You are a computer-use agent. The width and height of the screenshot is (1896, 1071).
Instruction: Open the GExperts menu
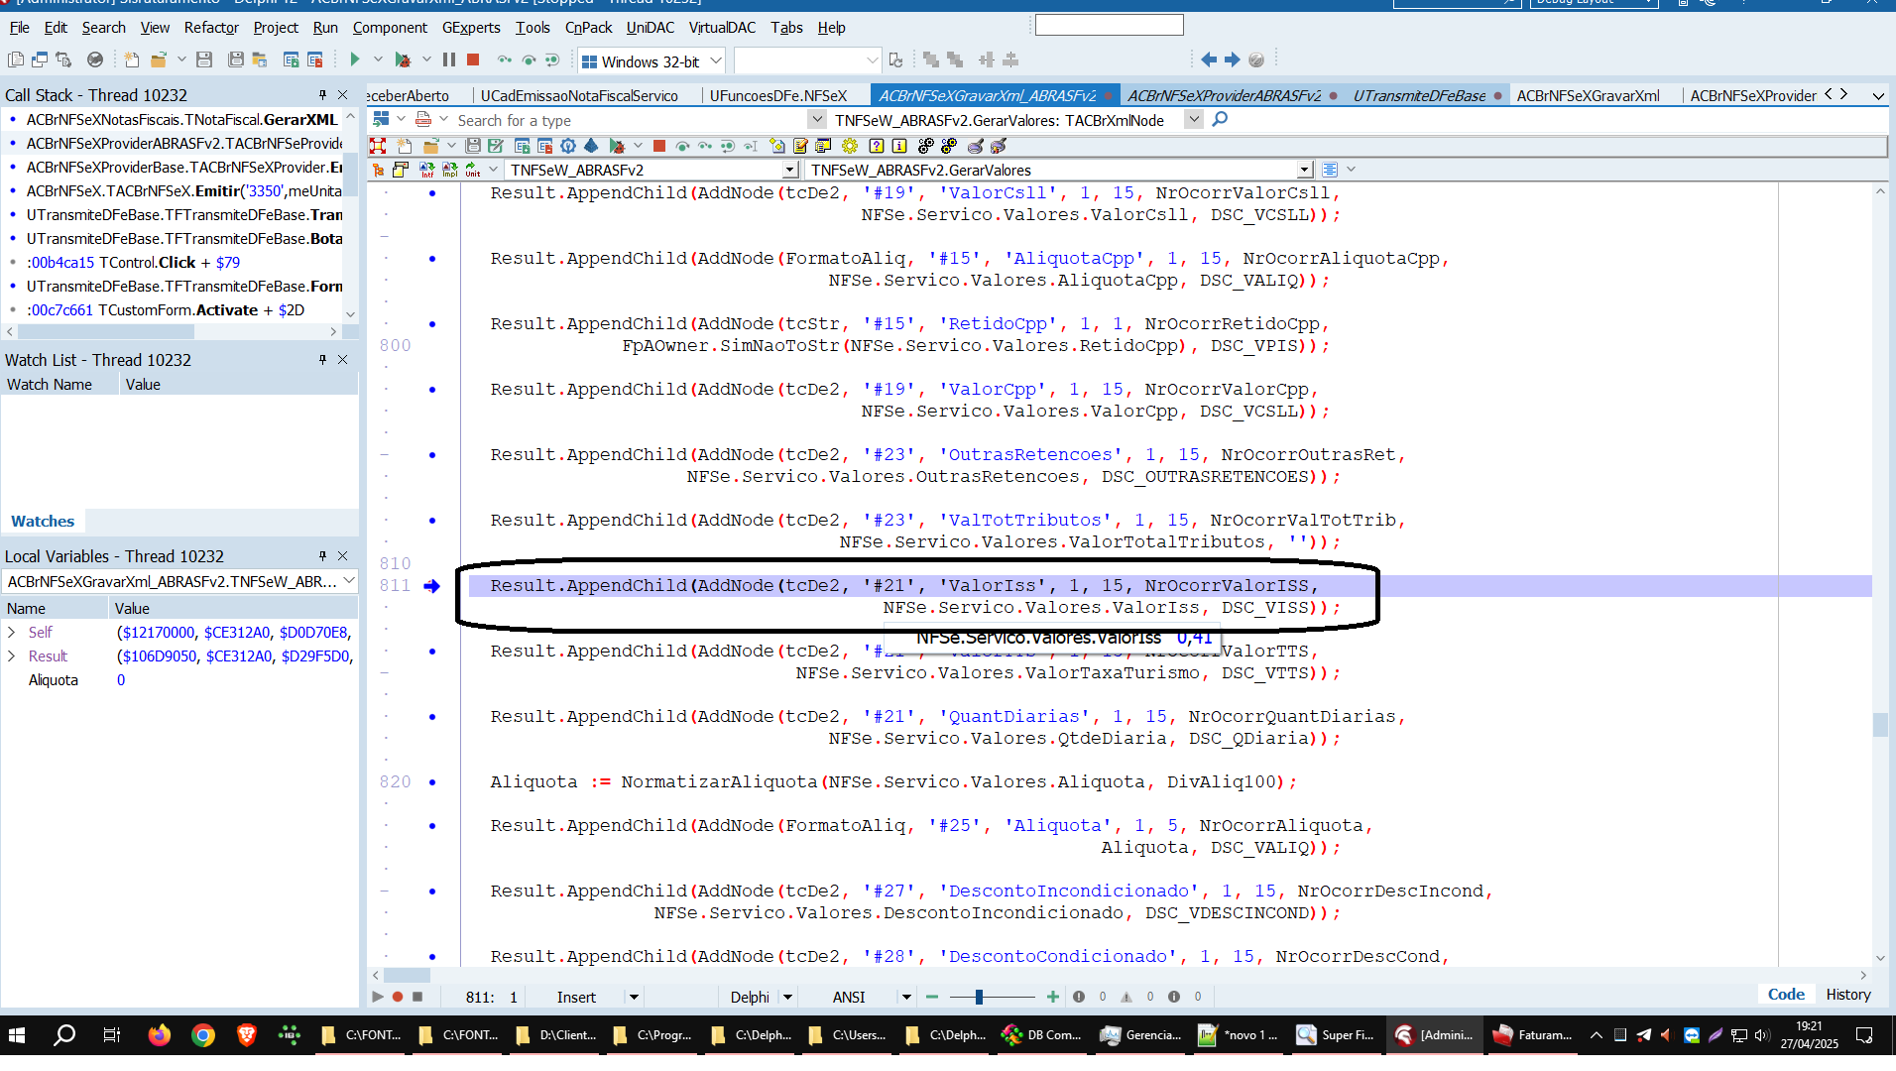point(471,27)
